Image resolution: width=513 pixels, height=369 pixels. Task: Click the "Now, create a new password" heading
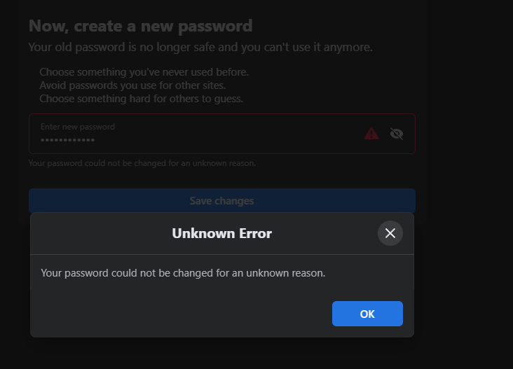[x=140, y=27]
